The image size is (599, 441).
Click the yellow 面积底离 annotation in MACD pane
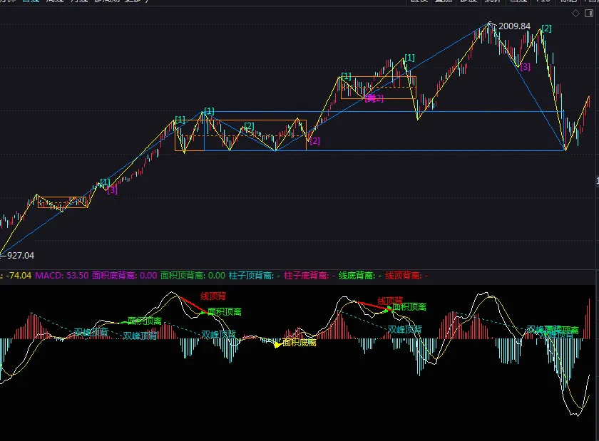point(299,343)
